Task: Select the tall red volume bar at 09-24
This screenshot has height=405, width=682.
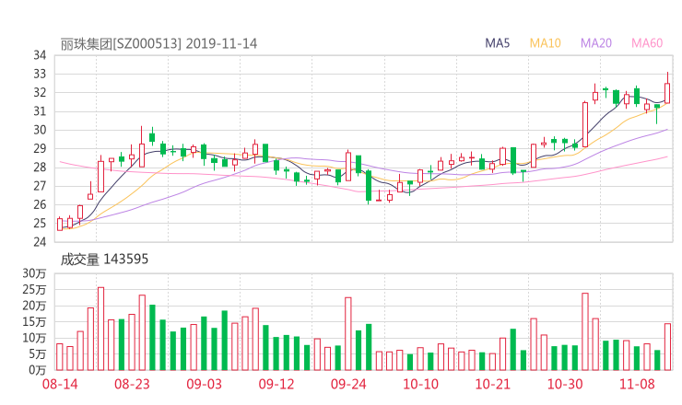Action: [348, 334]
